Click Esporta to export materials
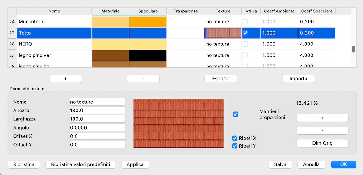Viewport: 363px width, 175px height. click(221, 79)
